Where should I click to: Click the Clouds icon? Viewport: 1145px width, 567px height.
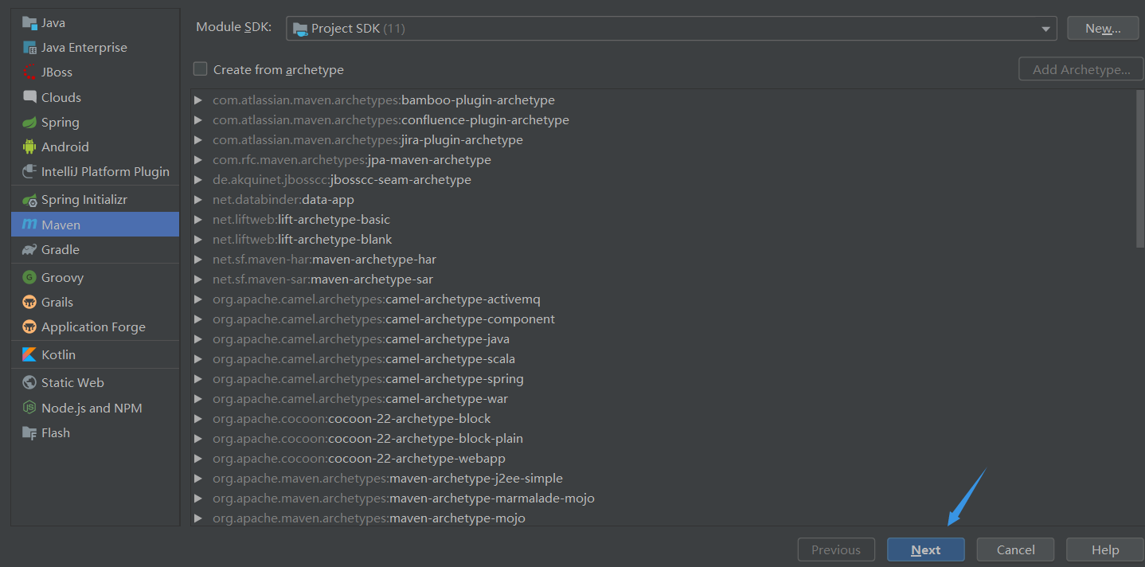click(x=29, y=97)
